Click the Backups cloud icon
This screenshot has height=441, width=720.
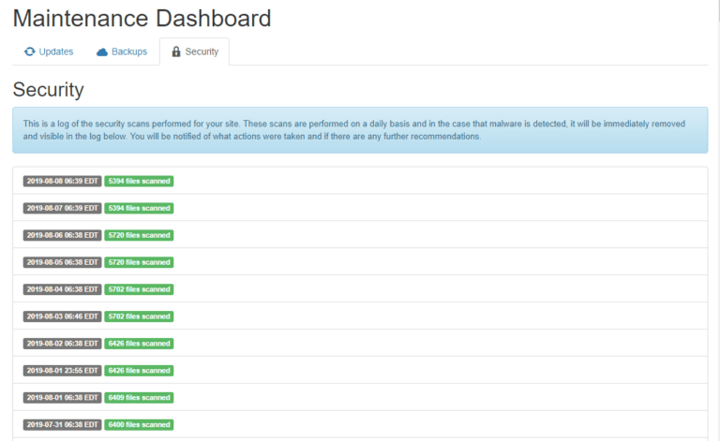click(x=102, y=52)
